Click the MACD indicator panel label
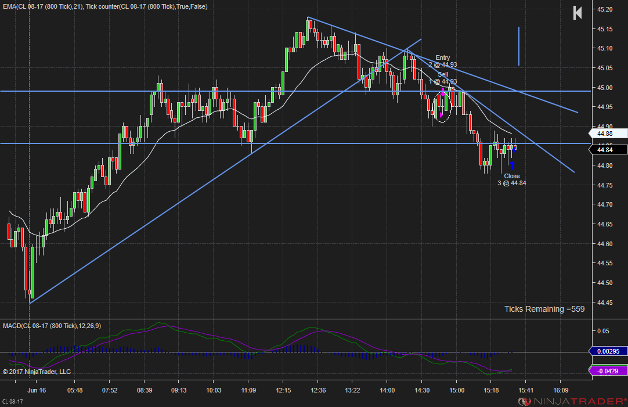 (x=52, y=326)
